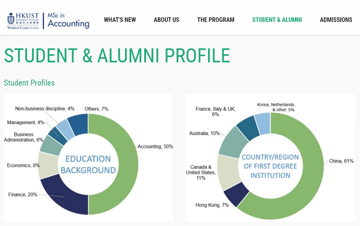Click the HKUST Business School logo
This screenshot has width=360, height=226.
(x=23, y=21)
